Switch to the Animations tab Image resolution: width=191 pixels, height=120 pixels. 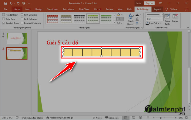pyautogui.click(x=68, y=9)
